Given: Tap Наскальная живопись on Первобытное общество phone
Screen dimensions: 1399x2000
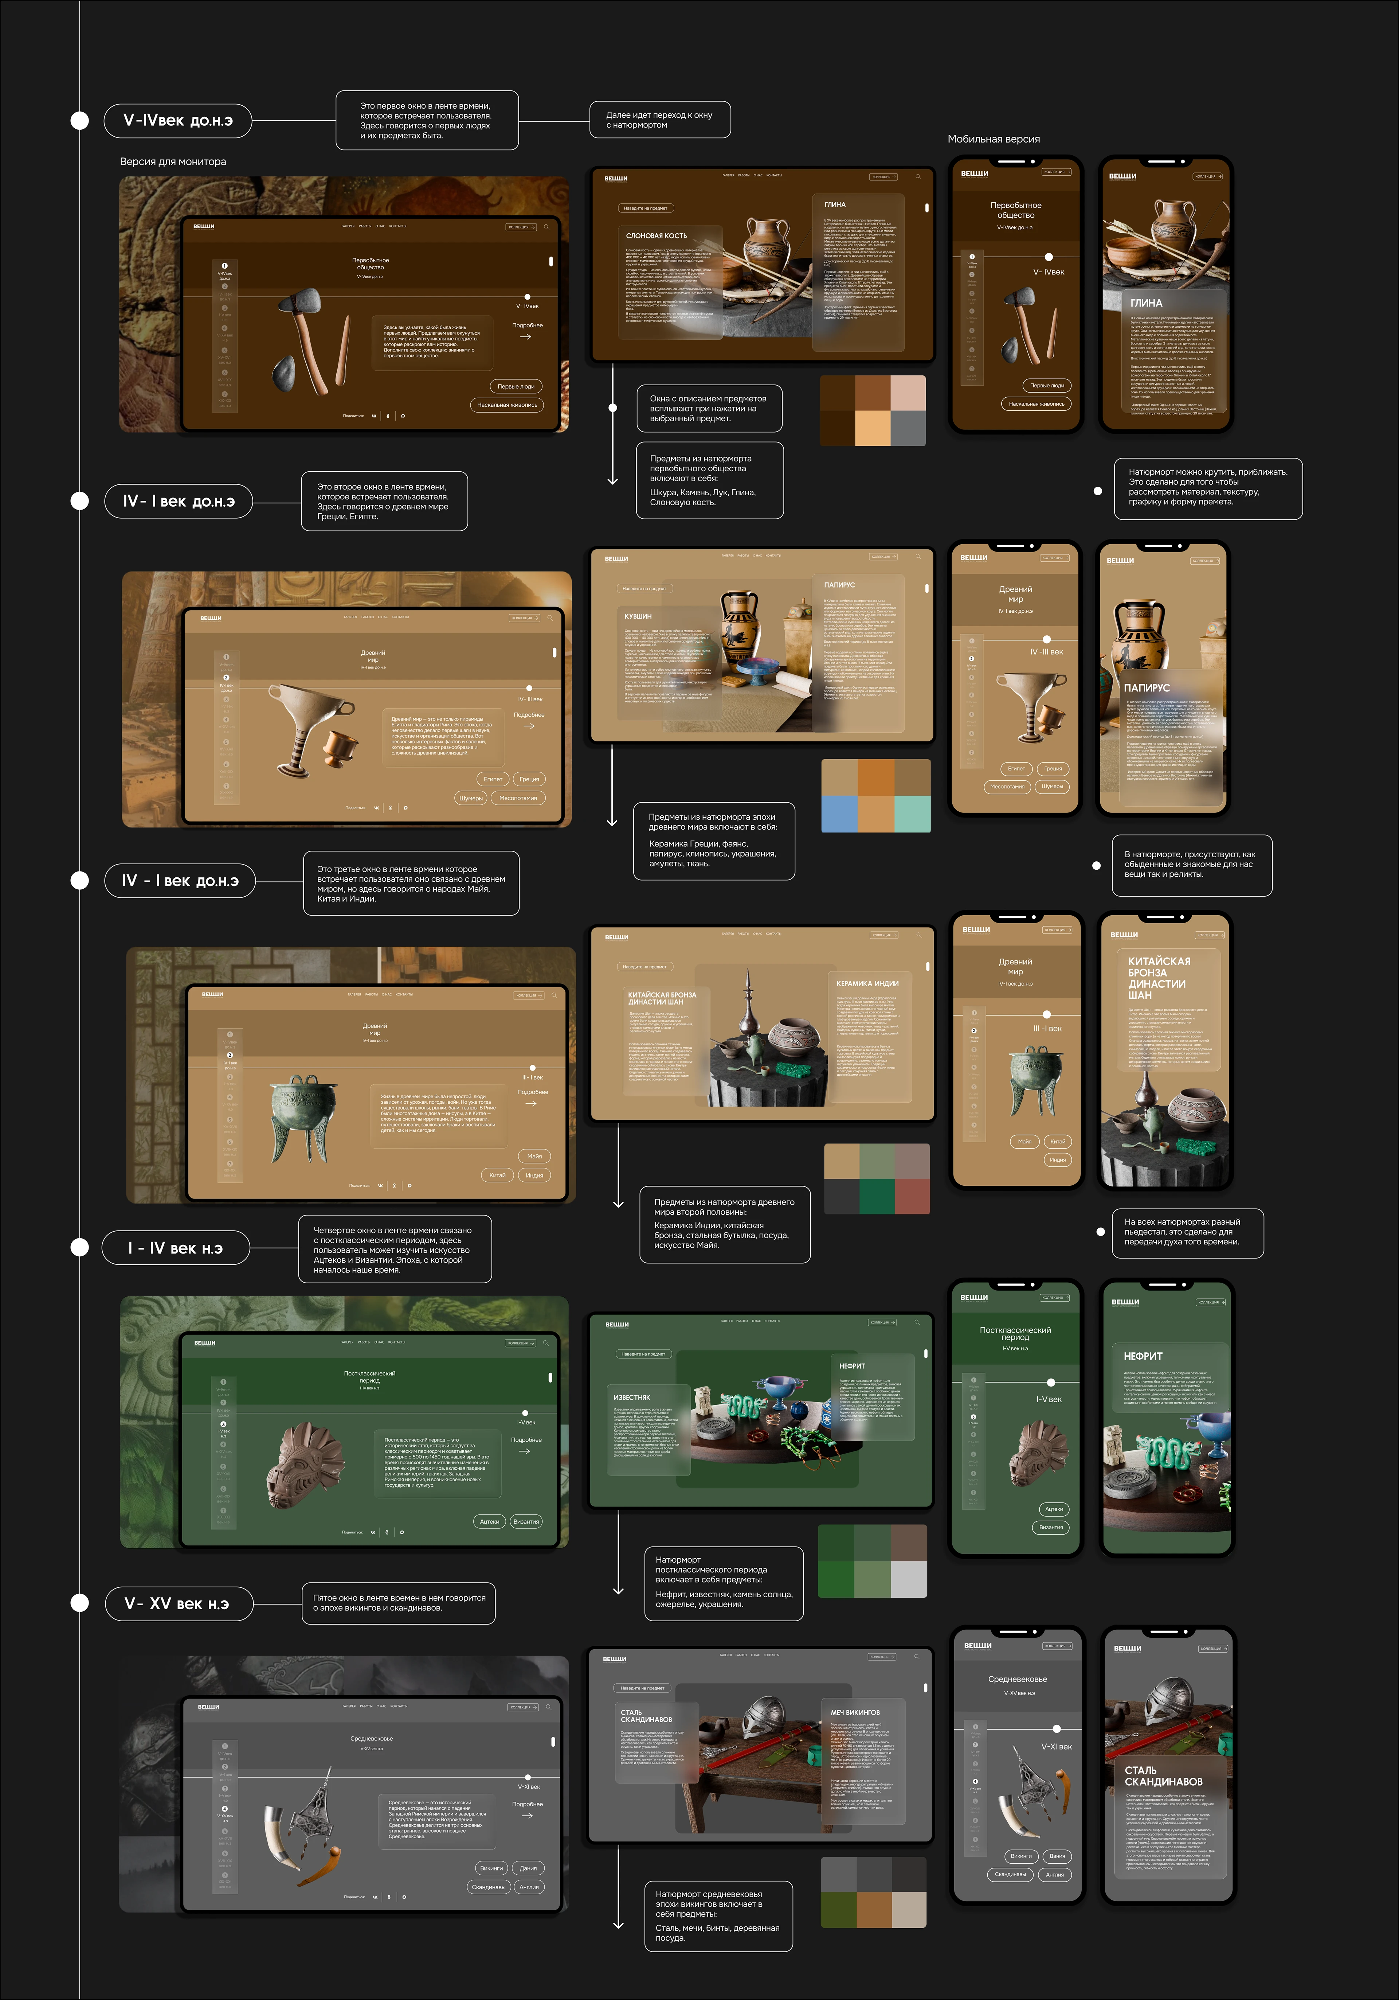Looking at the screenshot, I should click(x=1036, y=403).
